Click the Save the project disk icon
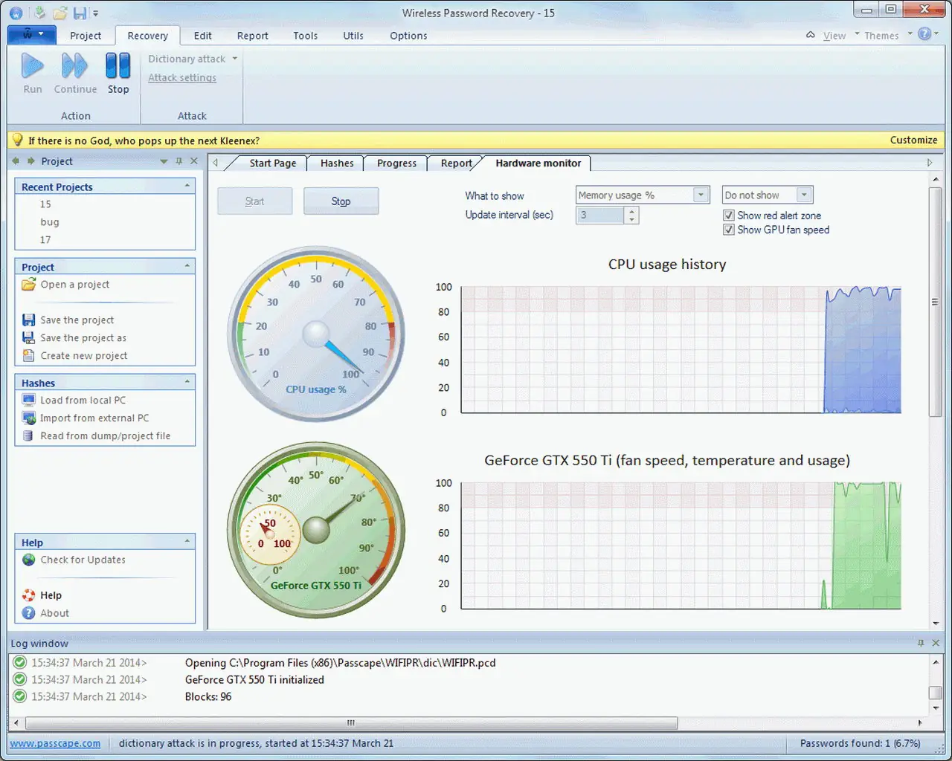This screenshot has height=761, width=952. (29, 320)
